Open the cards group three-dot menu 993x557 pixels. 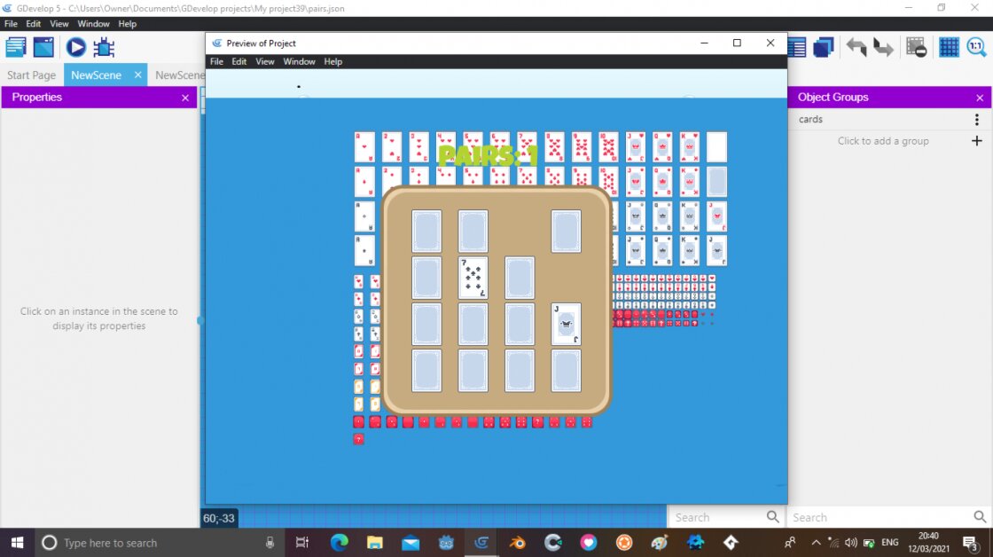(x=977, y=120)
